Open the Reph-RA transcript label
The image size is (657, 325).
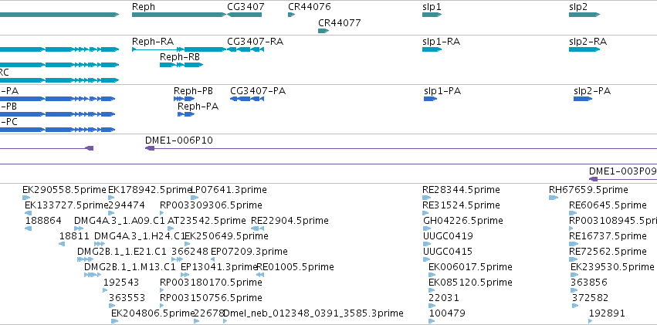pos(153,42)
